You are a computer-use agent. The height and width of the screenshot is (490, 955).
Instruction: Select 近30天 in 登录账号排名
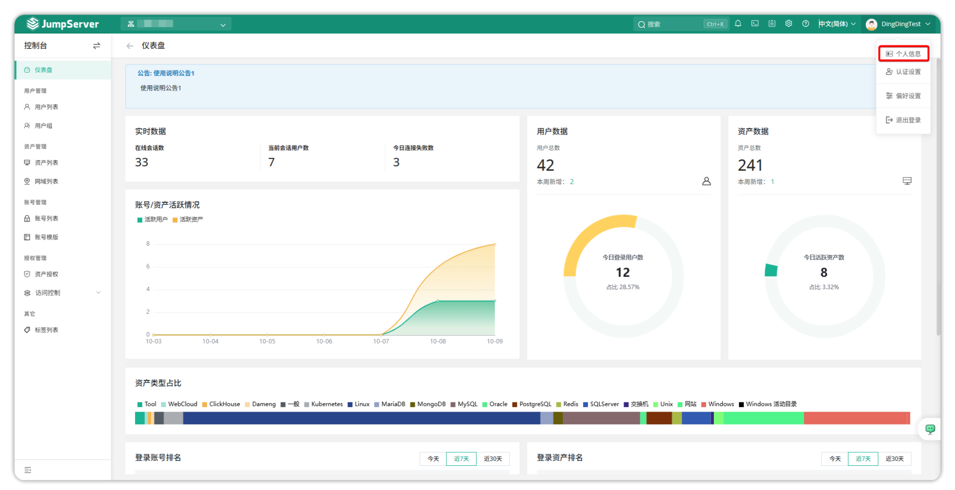(x=493, y=459)
